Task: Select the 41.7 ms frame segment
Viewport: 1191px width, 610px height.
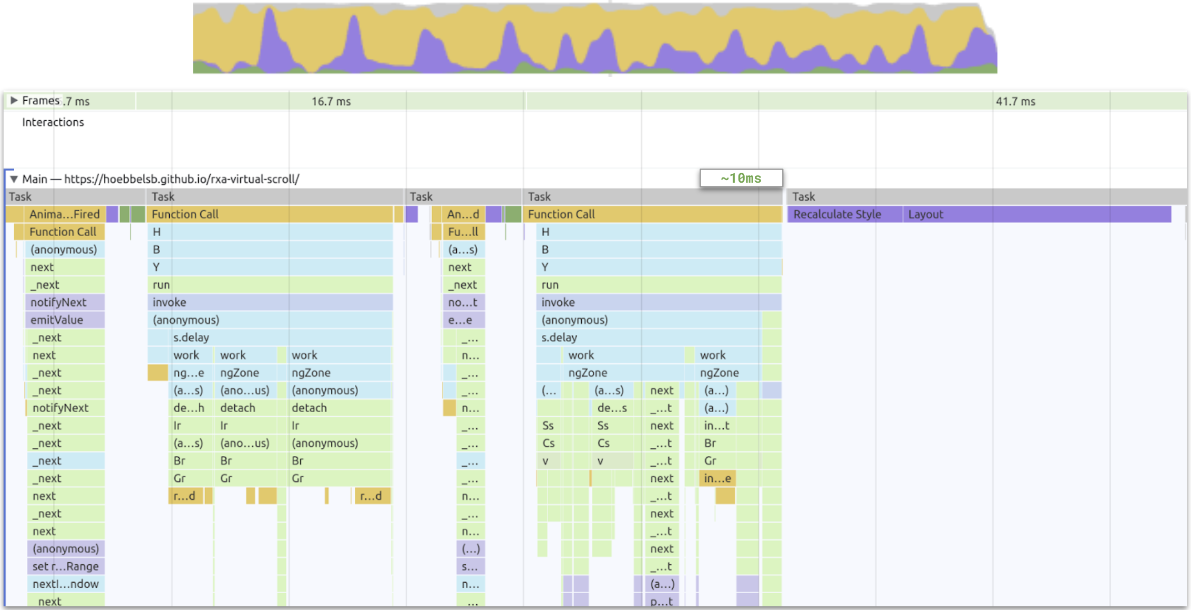Action: click(1014, 101)
